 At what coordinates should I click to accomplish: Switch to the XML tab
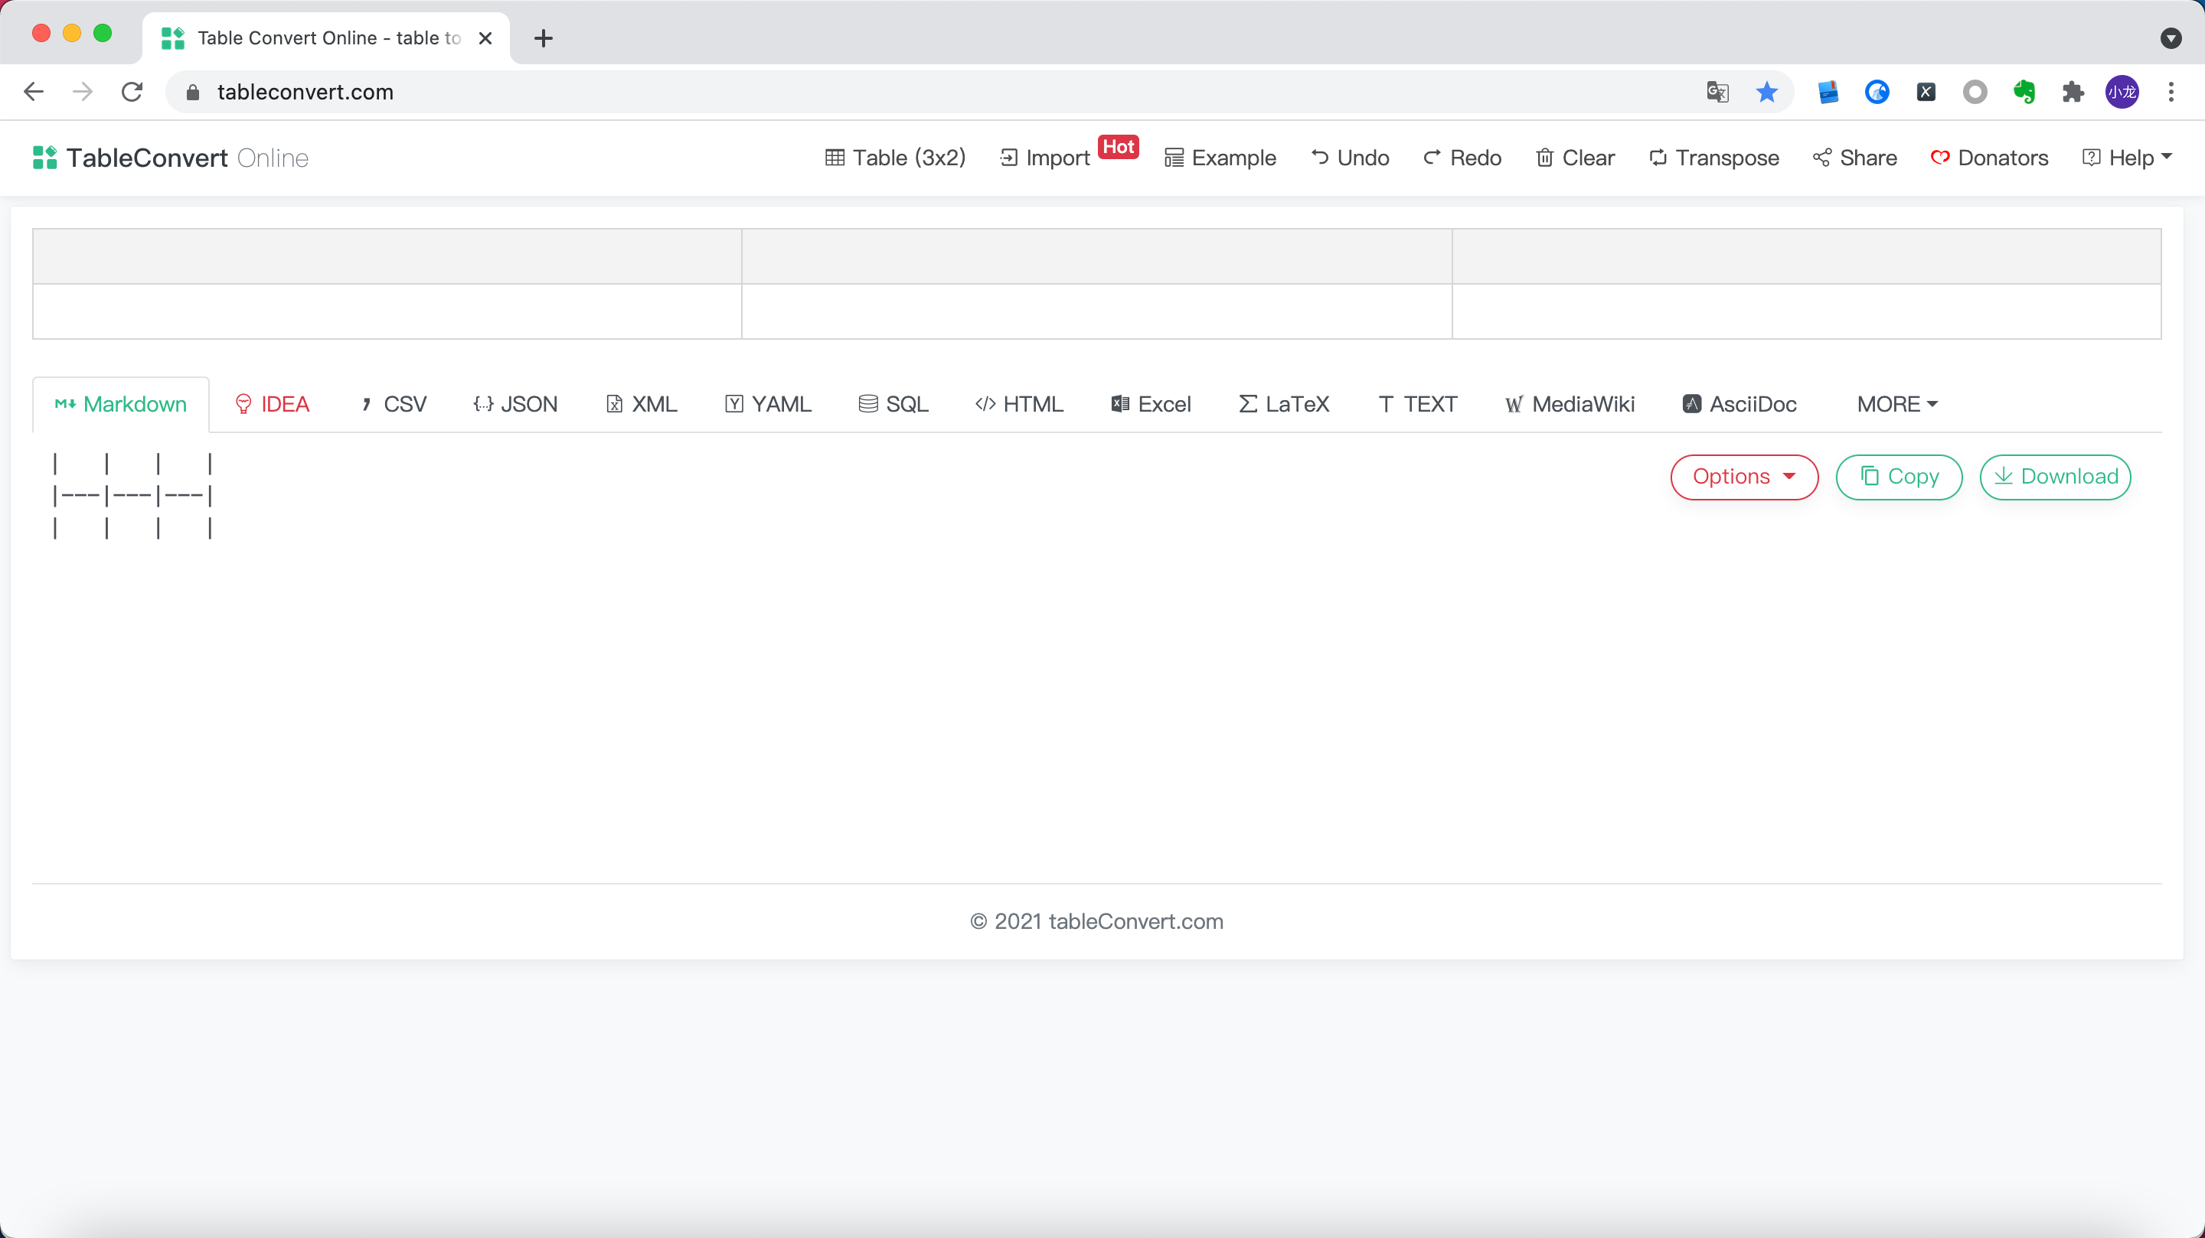pos(642,404)
